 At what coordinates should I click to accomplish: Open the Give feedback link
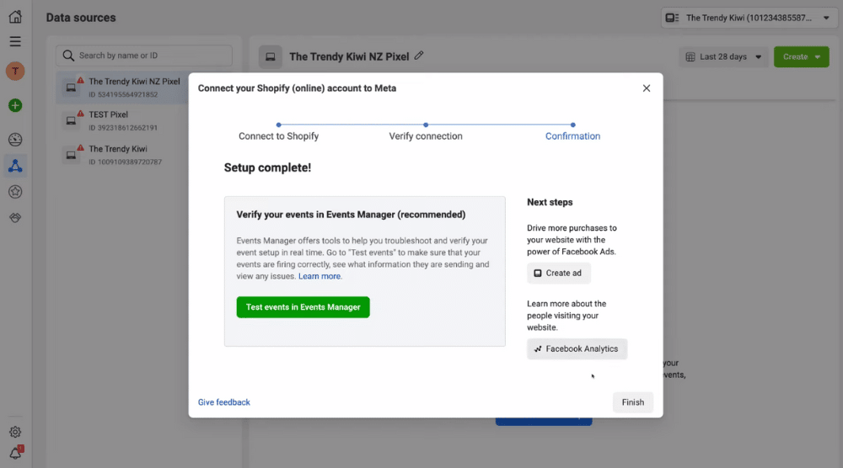(223, 402)
